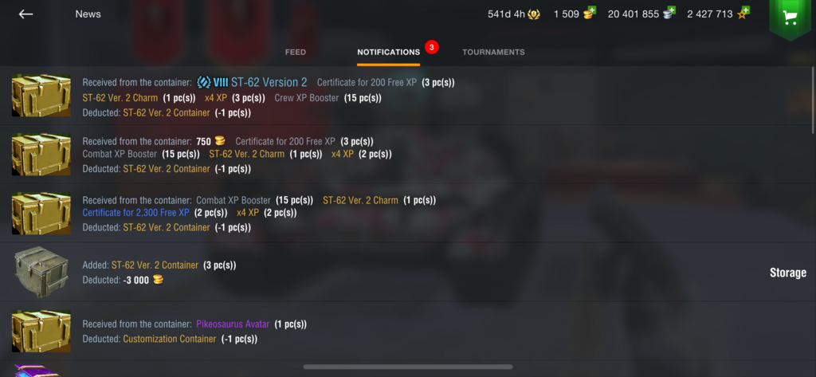Tap the red notification count badge
816x377 pixels.
[431, 47]
